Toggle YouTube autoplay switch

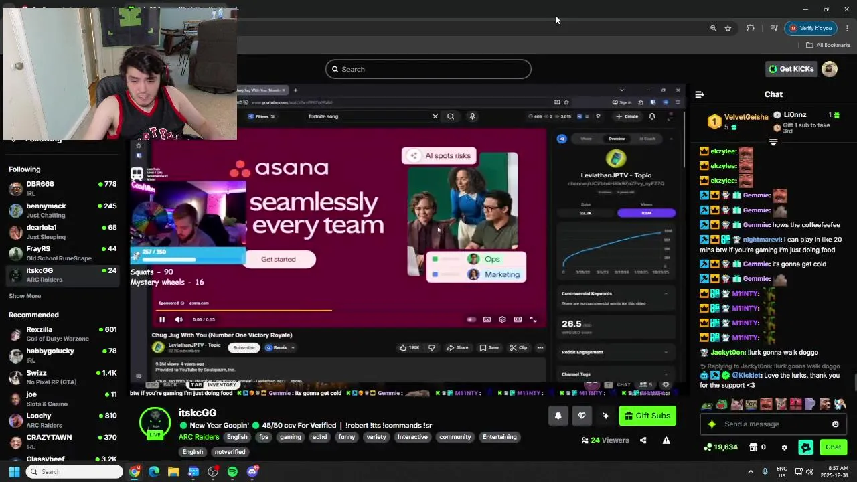click(x=471, y=319)
